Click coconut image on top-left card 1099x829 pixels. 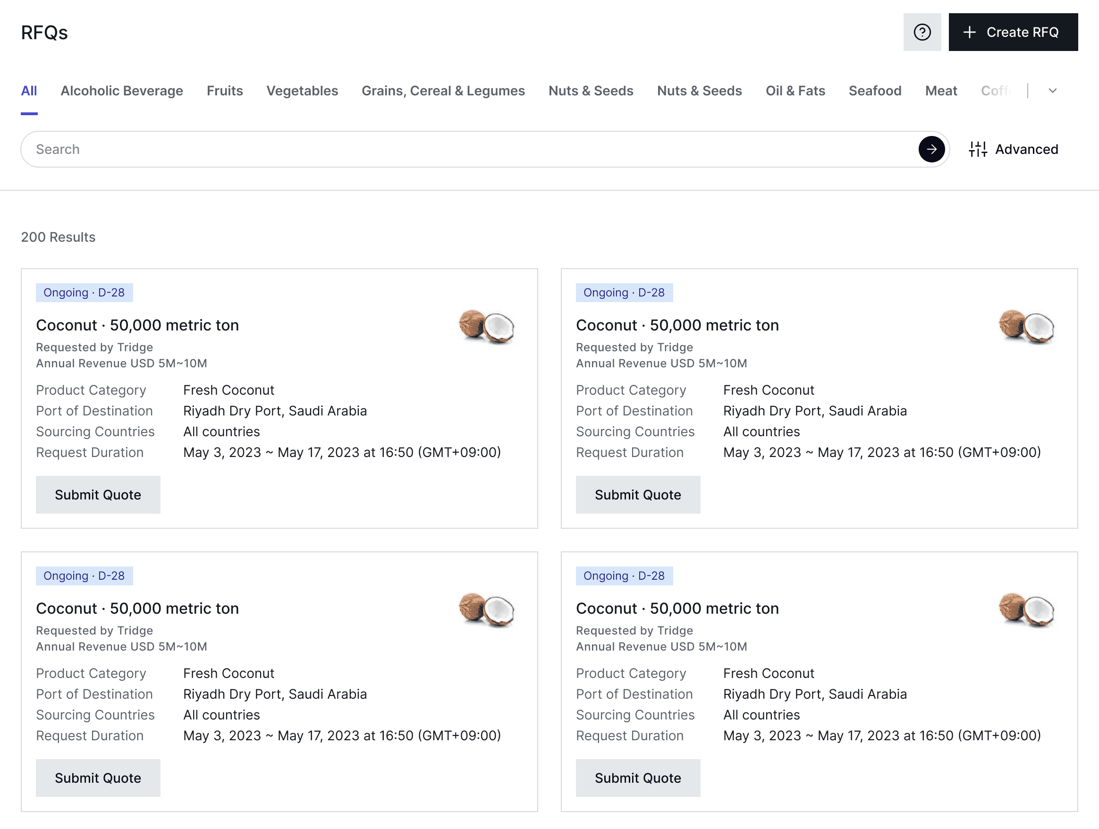(486, 326)
